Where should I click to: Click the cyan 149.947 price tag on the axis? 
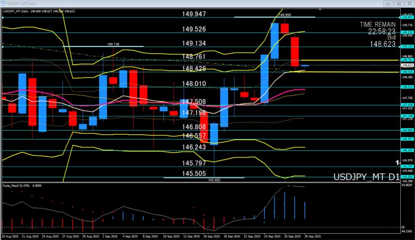click(407, 17)
